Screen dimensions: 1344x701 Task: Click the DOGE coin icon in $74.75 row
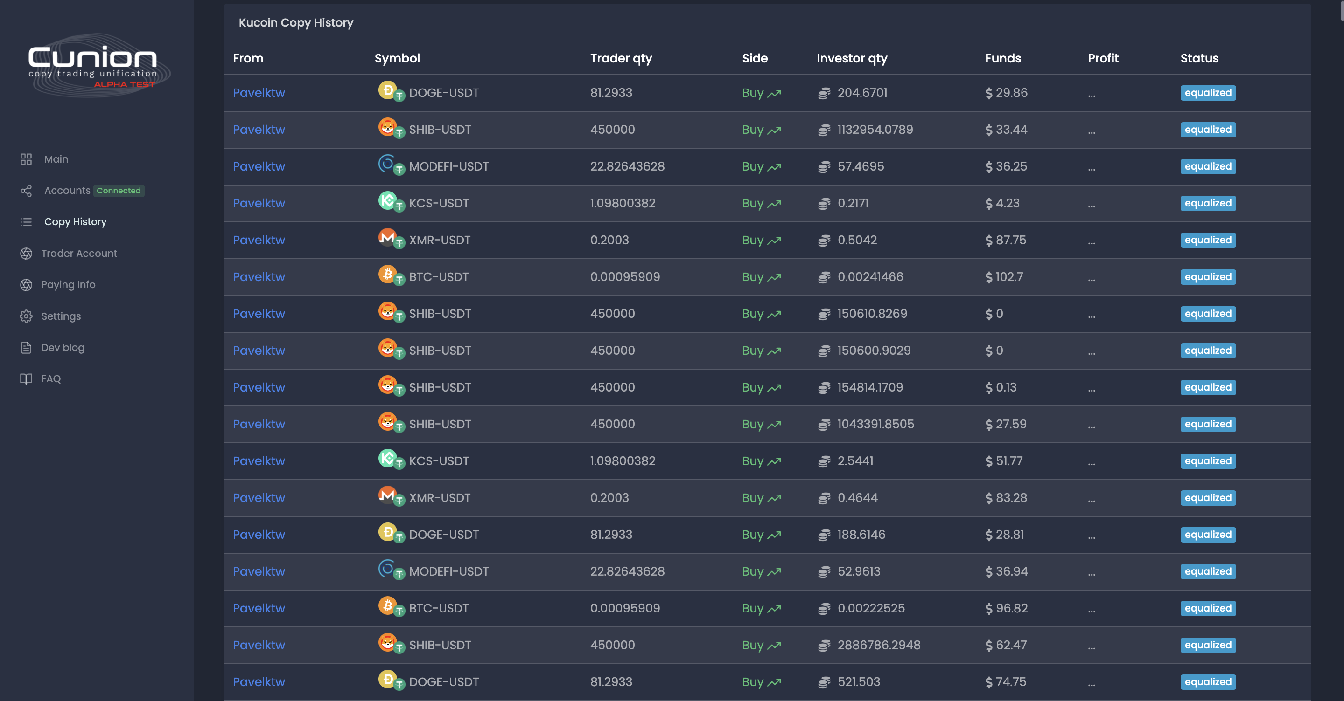(x=388, y=680)
